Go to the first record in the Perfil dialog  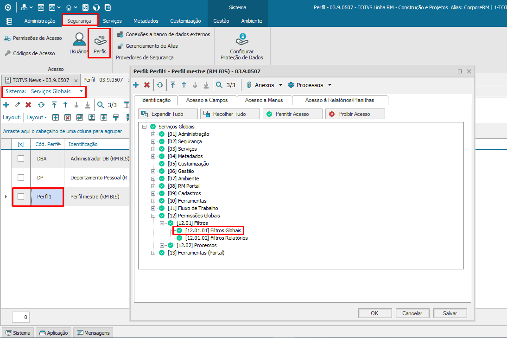[x=173, y=85]
